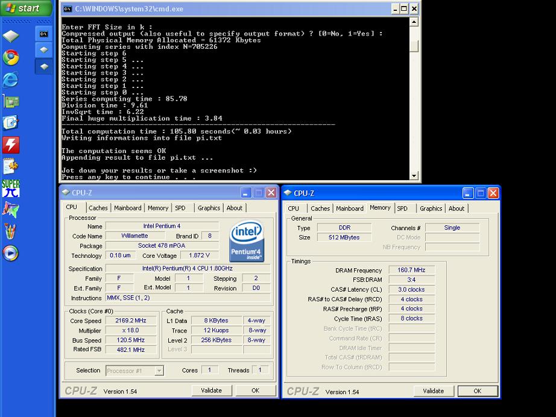Screen dimensions: 556x417
Task: Launch the red lightning bolt application
Action: pyautogui.click(x=11, y=145)
